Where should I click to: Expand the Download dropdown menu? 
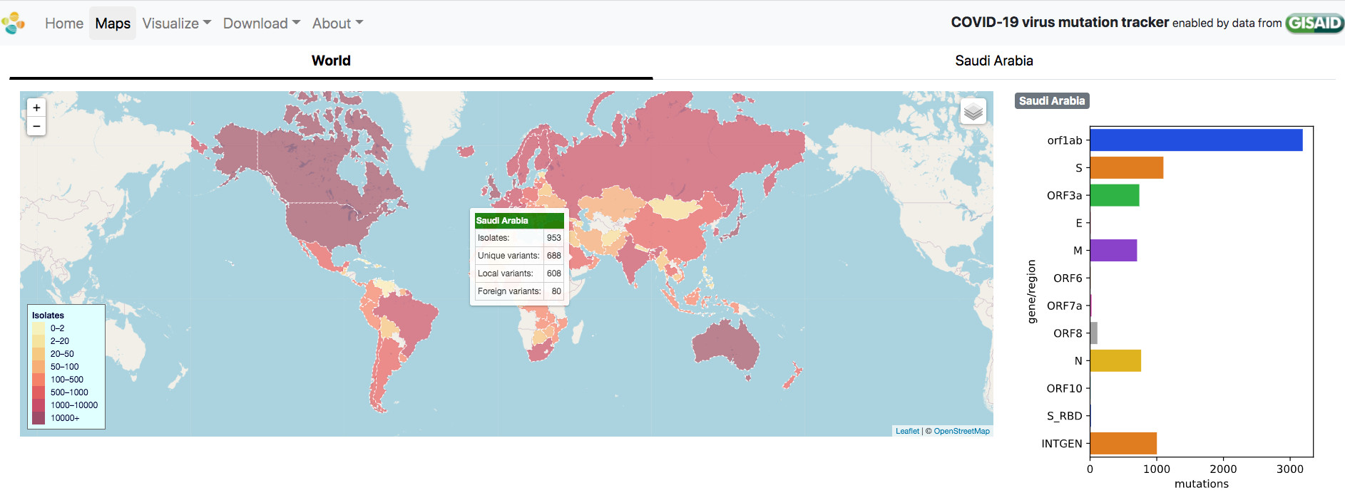pyautogui.click(x=261, y=24)
